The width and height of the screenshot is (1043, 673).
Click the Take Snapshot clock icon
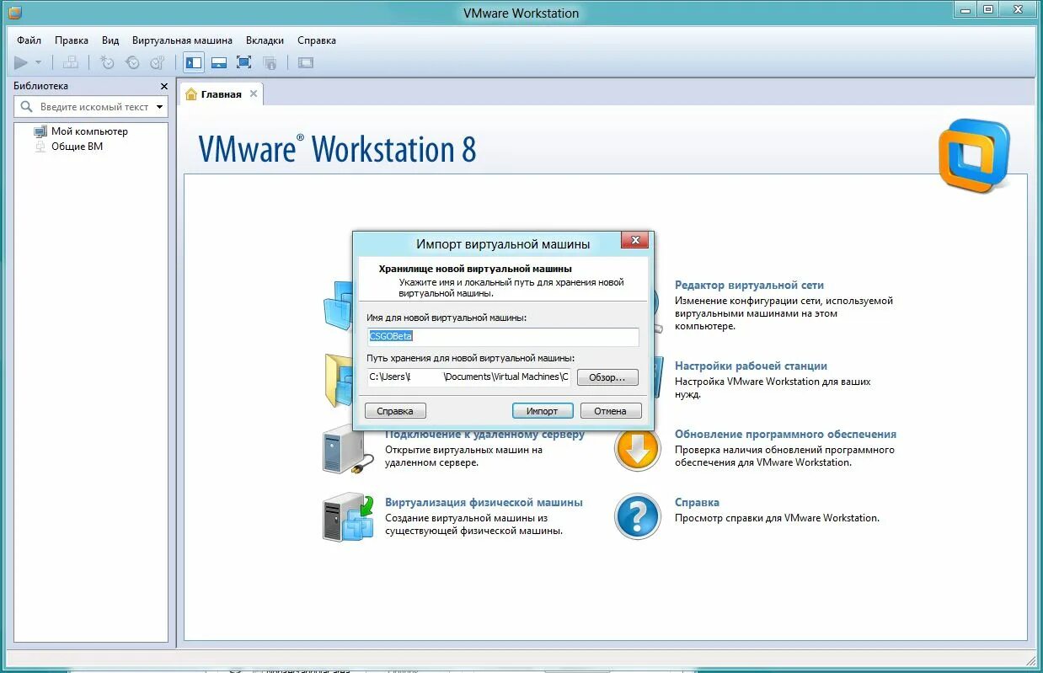click(107, 62)
